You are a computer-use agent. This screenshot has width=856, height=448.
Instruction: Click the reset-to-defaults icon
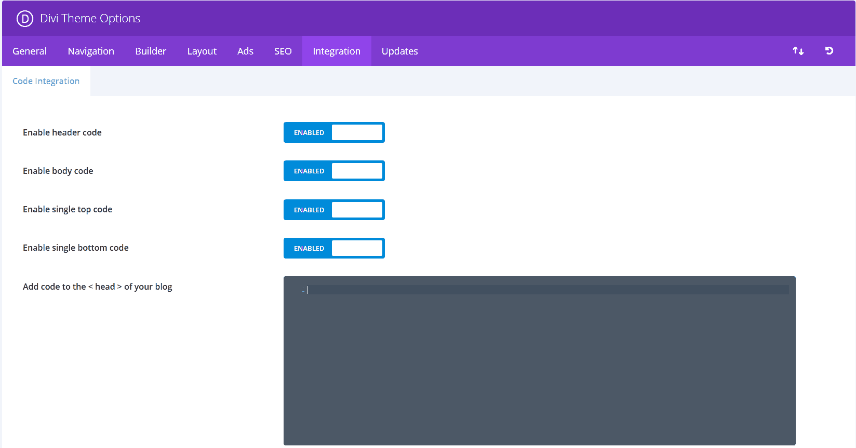click(829, 51)
